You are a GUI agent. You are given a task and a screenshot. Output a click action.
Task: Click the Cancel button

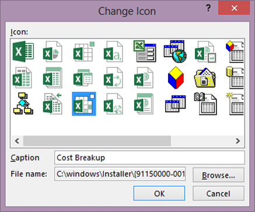tap(218, 193)
